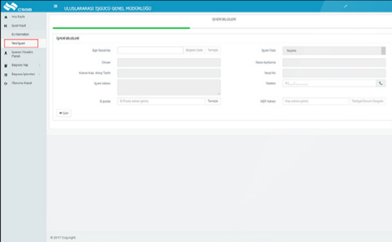
Task: Click the person icon for İşveren Yönetim Paneli
Action: click(6, 53)
